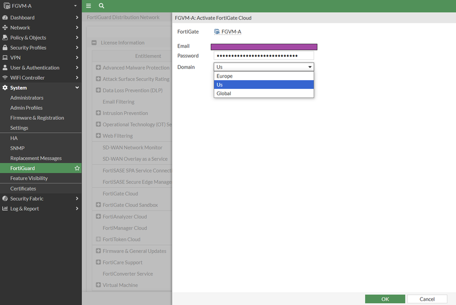Collapse the Domain dropdown arrow
Image resolution: width=456 pixels, height=305 pixels.
click(309, 67)
